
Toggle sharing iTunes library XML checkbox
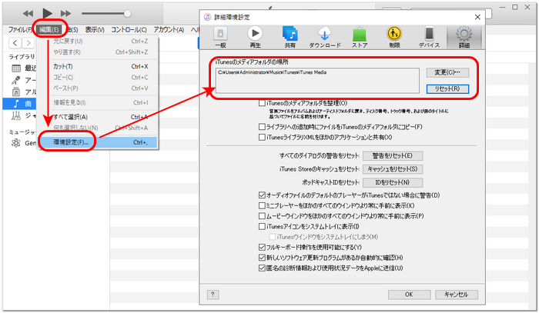click(x=262, y=138)
